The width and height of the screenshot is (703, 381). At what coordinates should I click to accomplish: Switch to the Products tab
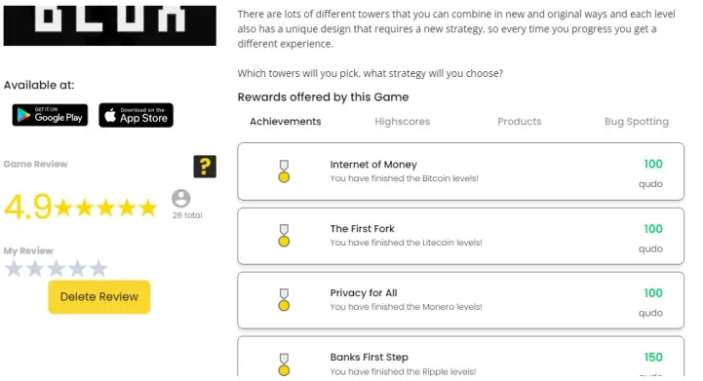click(x=519, y=122)
